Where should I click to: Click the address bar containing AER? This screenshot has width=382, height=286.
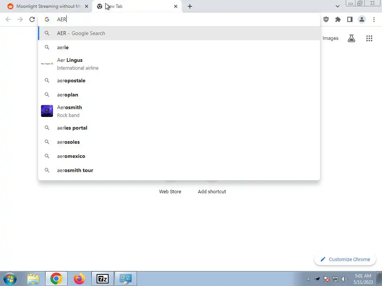click(x=179, y=19)
